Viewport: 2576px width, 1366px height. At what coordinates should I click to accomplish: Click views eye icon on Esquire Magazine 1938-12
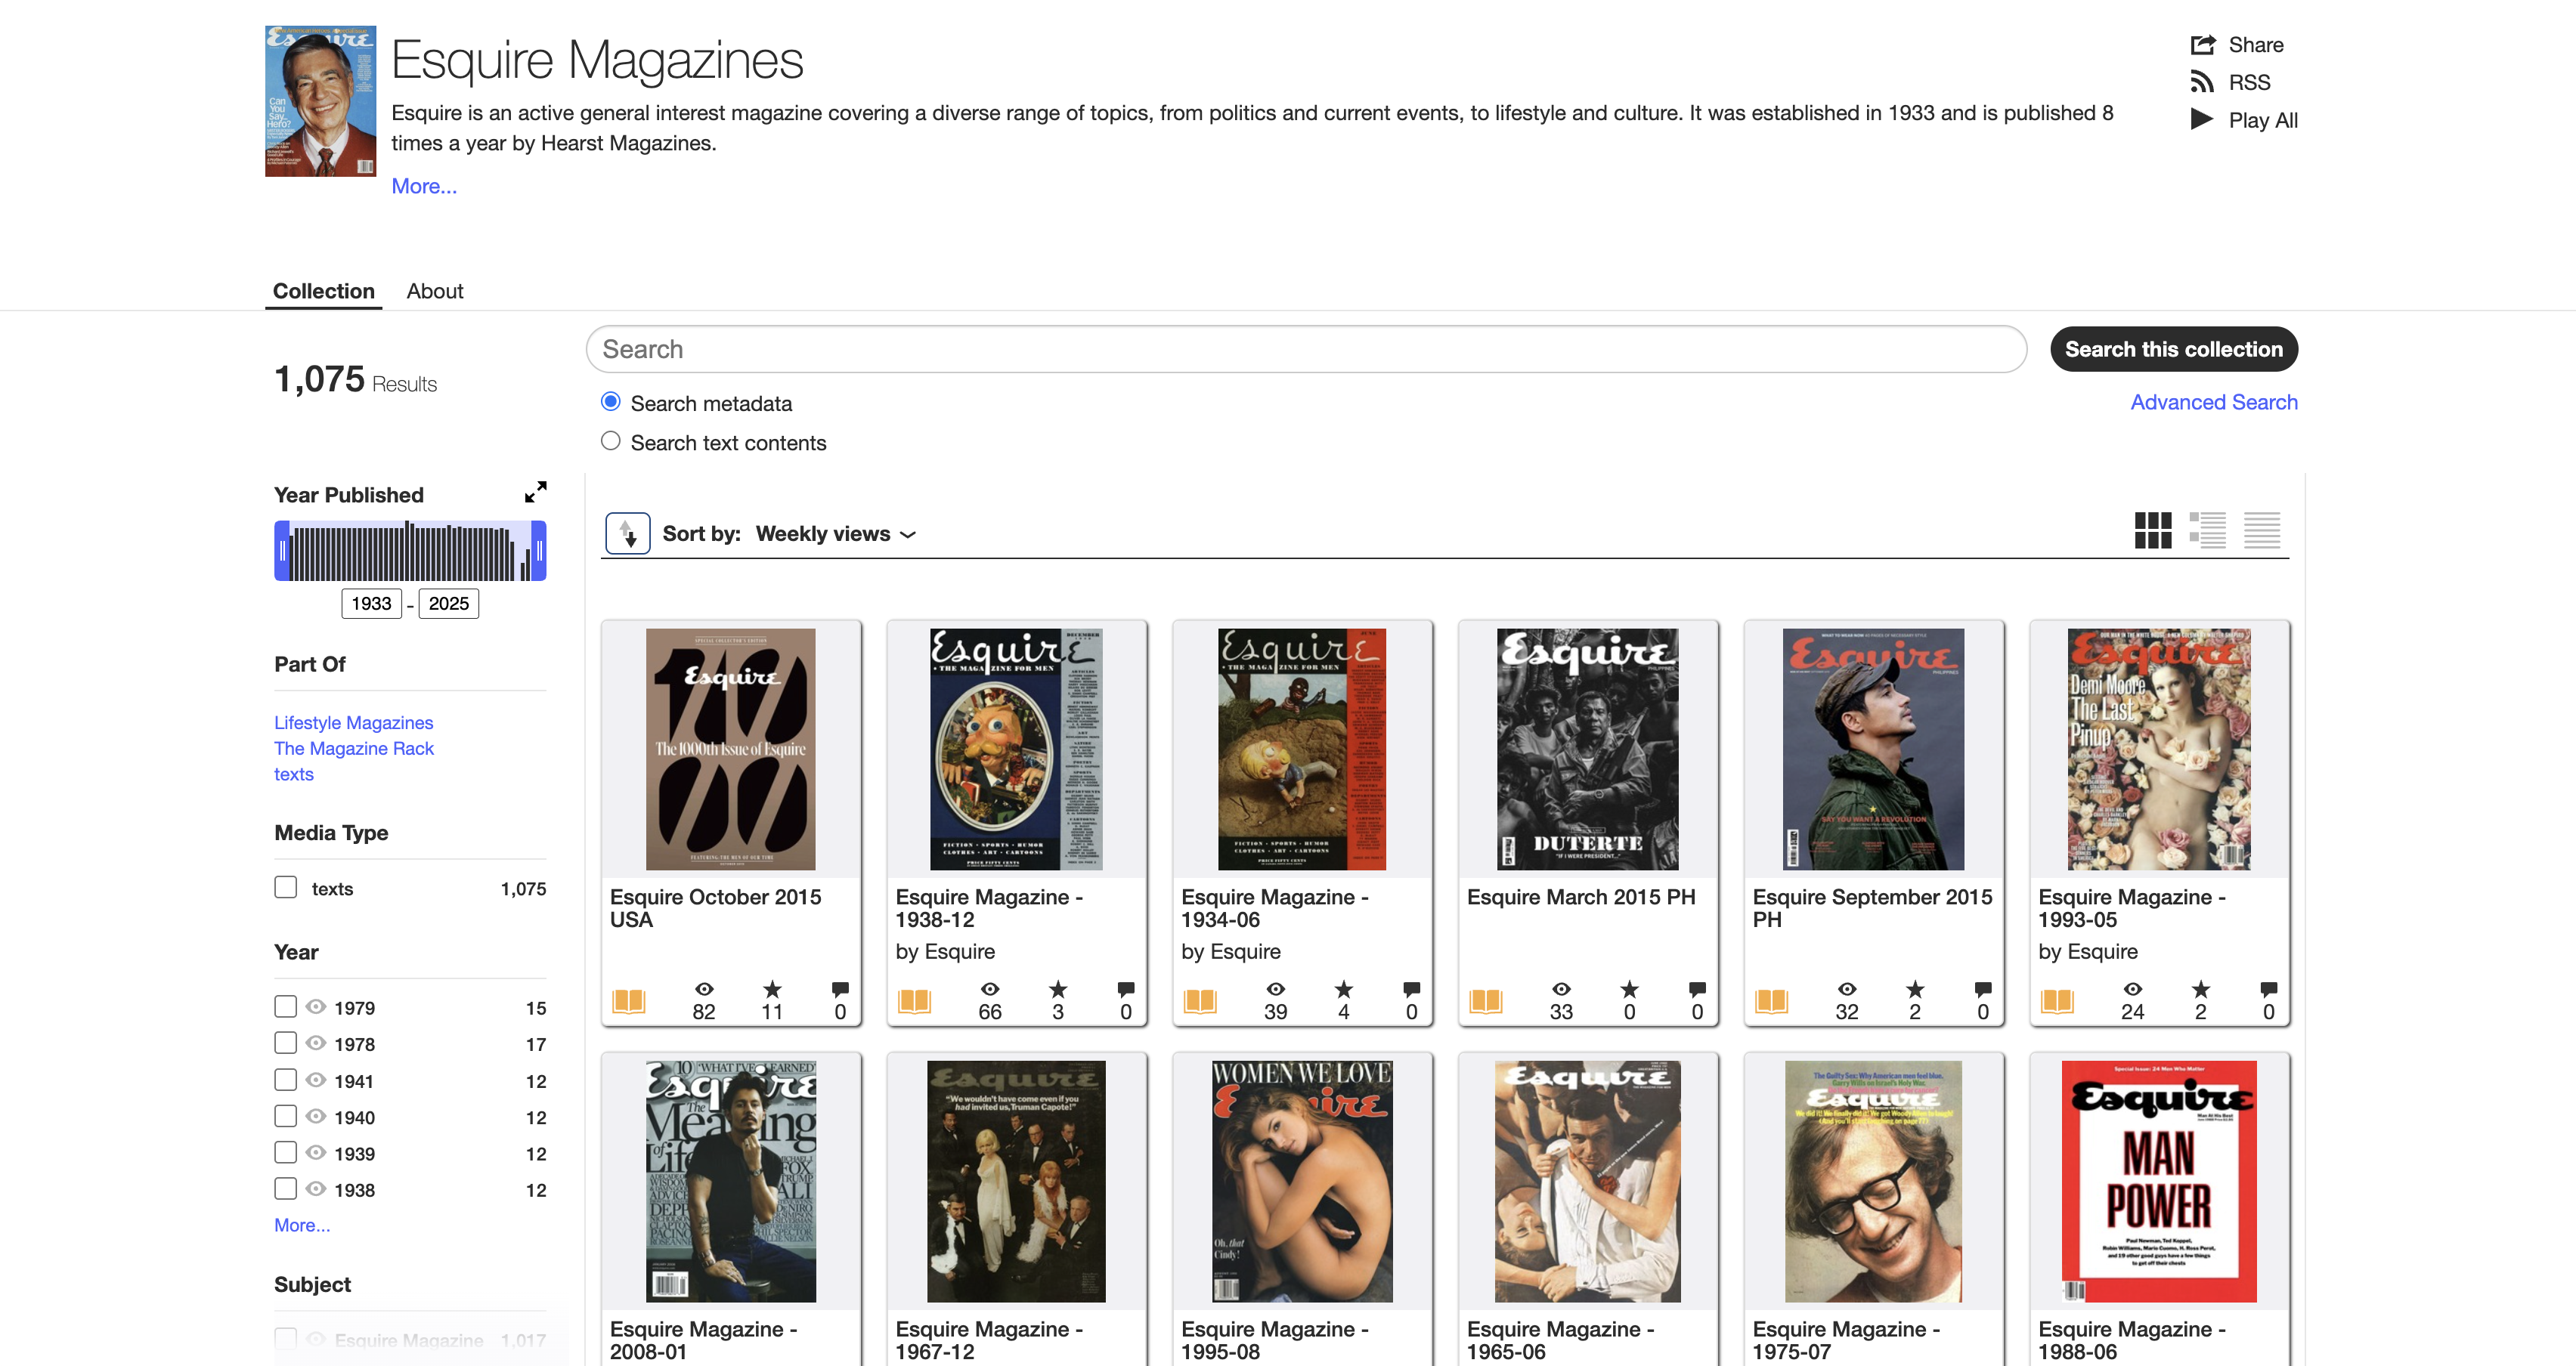(990, 988)
